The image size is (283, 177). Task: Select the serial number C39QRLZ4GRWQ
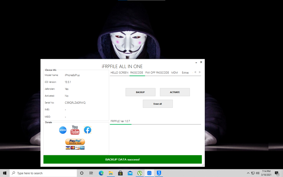(x=75, y=103)
